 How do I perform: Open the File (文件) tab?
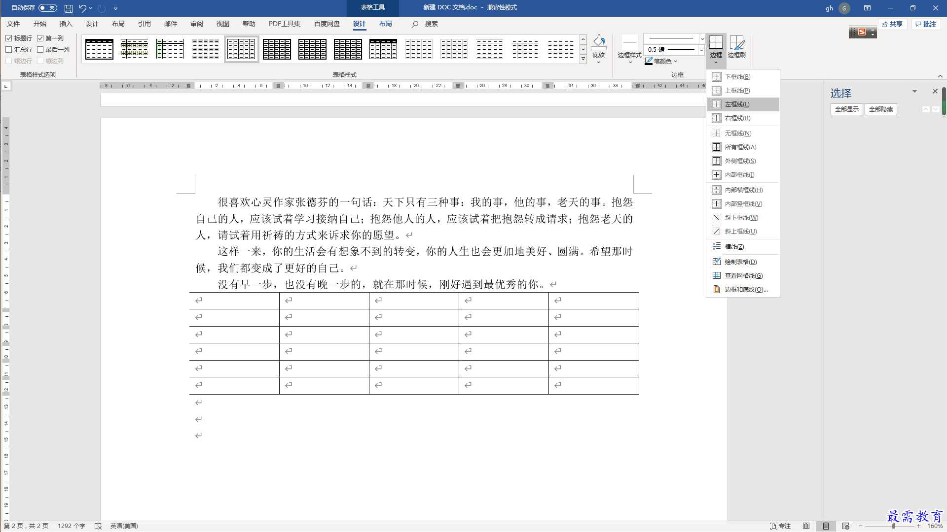click(x=13, y=24)
